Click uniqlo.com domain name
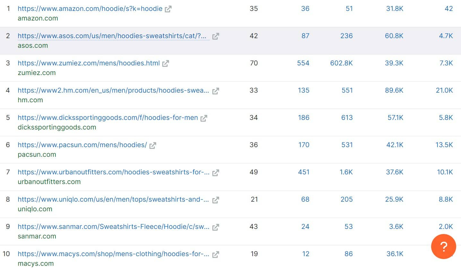461x268 pixels. tap(34, 209)
